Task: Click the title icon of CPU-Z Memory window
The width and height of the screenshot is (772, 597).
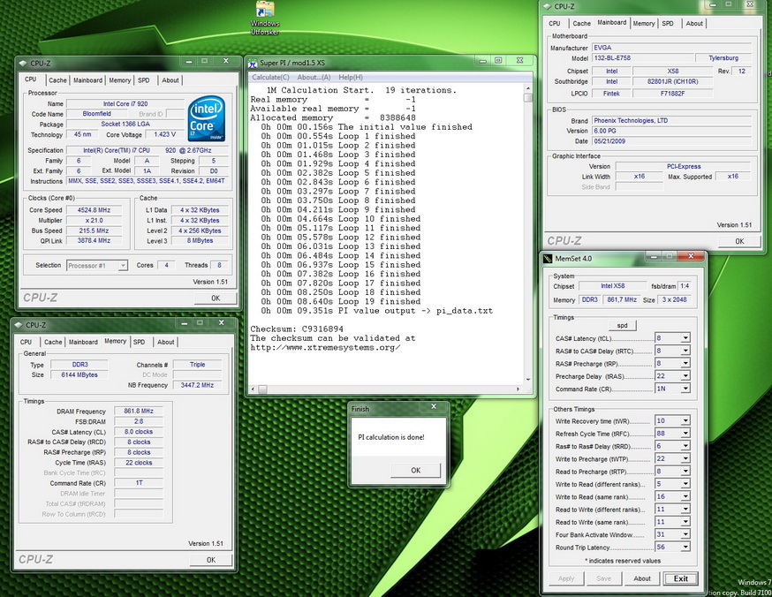Action: pyautogui.click(x=19, y=325)
